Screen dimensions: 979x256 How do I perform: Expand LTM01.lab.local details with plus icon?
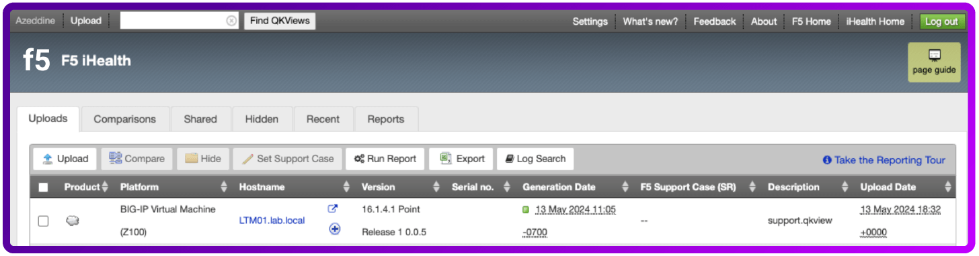tap(334, 229)
